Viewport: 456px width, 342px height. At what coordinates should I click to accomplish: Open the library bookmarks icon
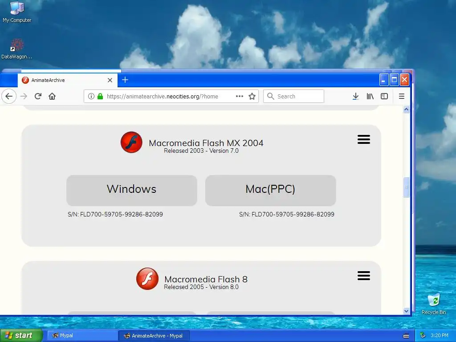[370, 96]
